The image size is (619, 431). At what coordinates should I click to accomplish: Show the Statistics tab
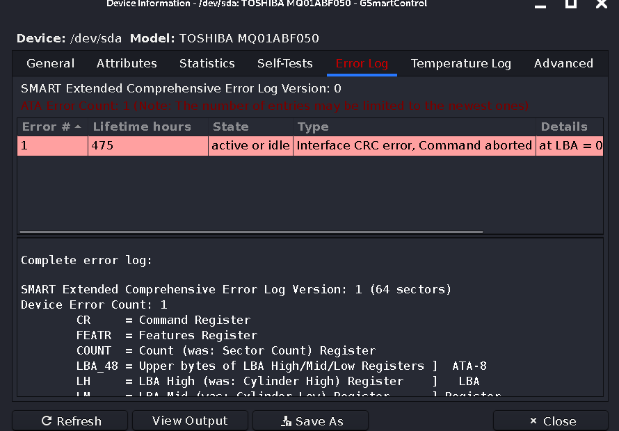point(207,63)
